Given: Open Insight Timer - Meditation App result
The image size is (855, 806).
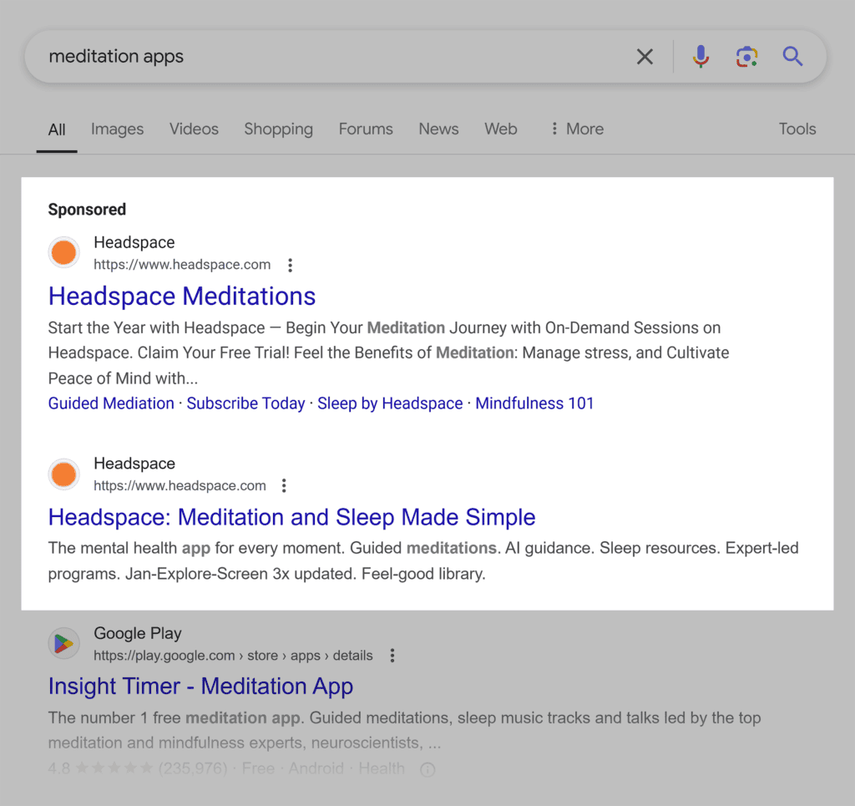Looking at the screenshot, I should (200, 687).
